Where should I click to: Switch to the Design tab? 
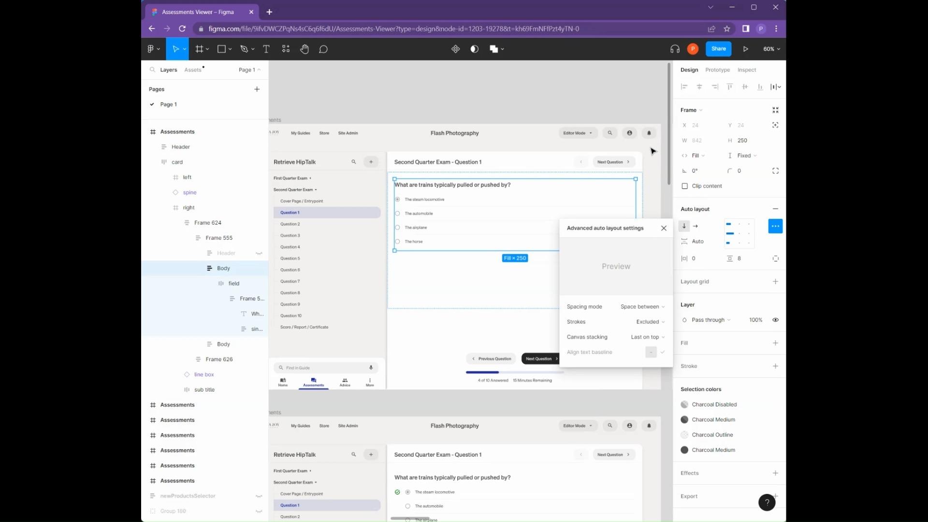click(x=689, y=70)
